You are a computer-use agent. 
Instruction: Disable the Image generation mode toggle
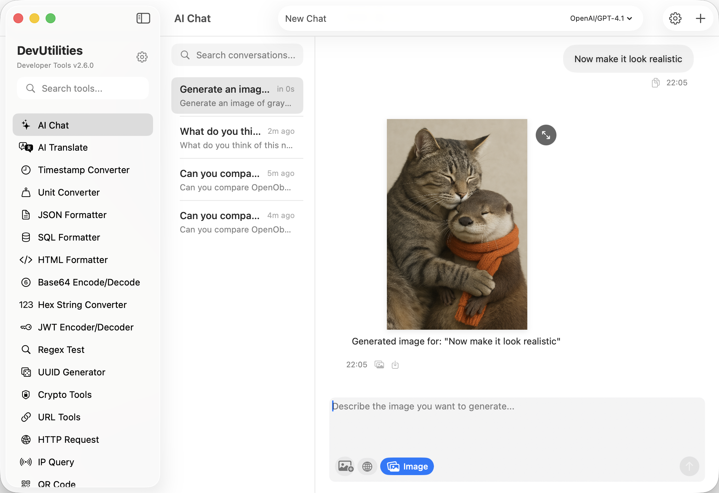click(407, 466)
